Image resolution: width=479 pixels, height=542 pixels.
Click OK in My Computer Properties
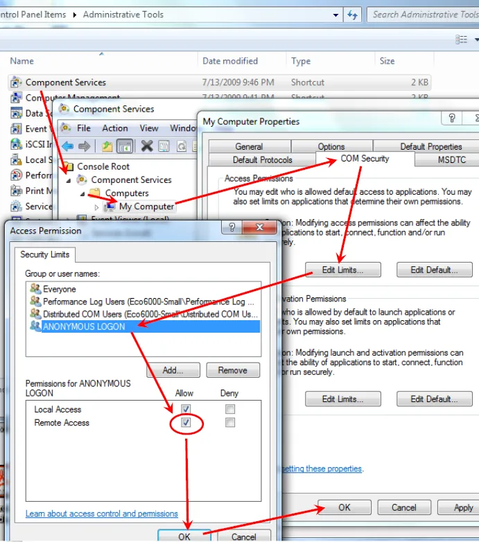pos(345,507)
